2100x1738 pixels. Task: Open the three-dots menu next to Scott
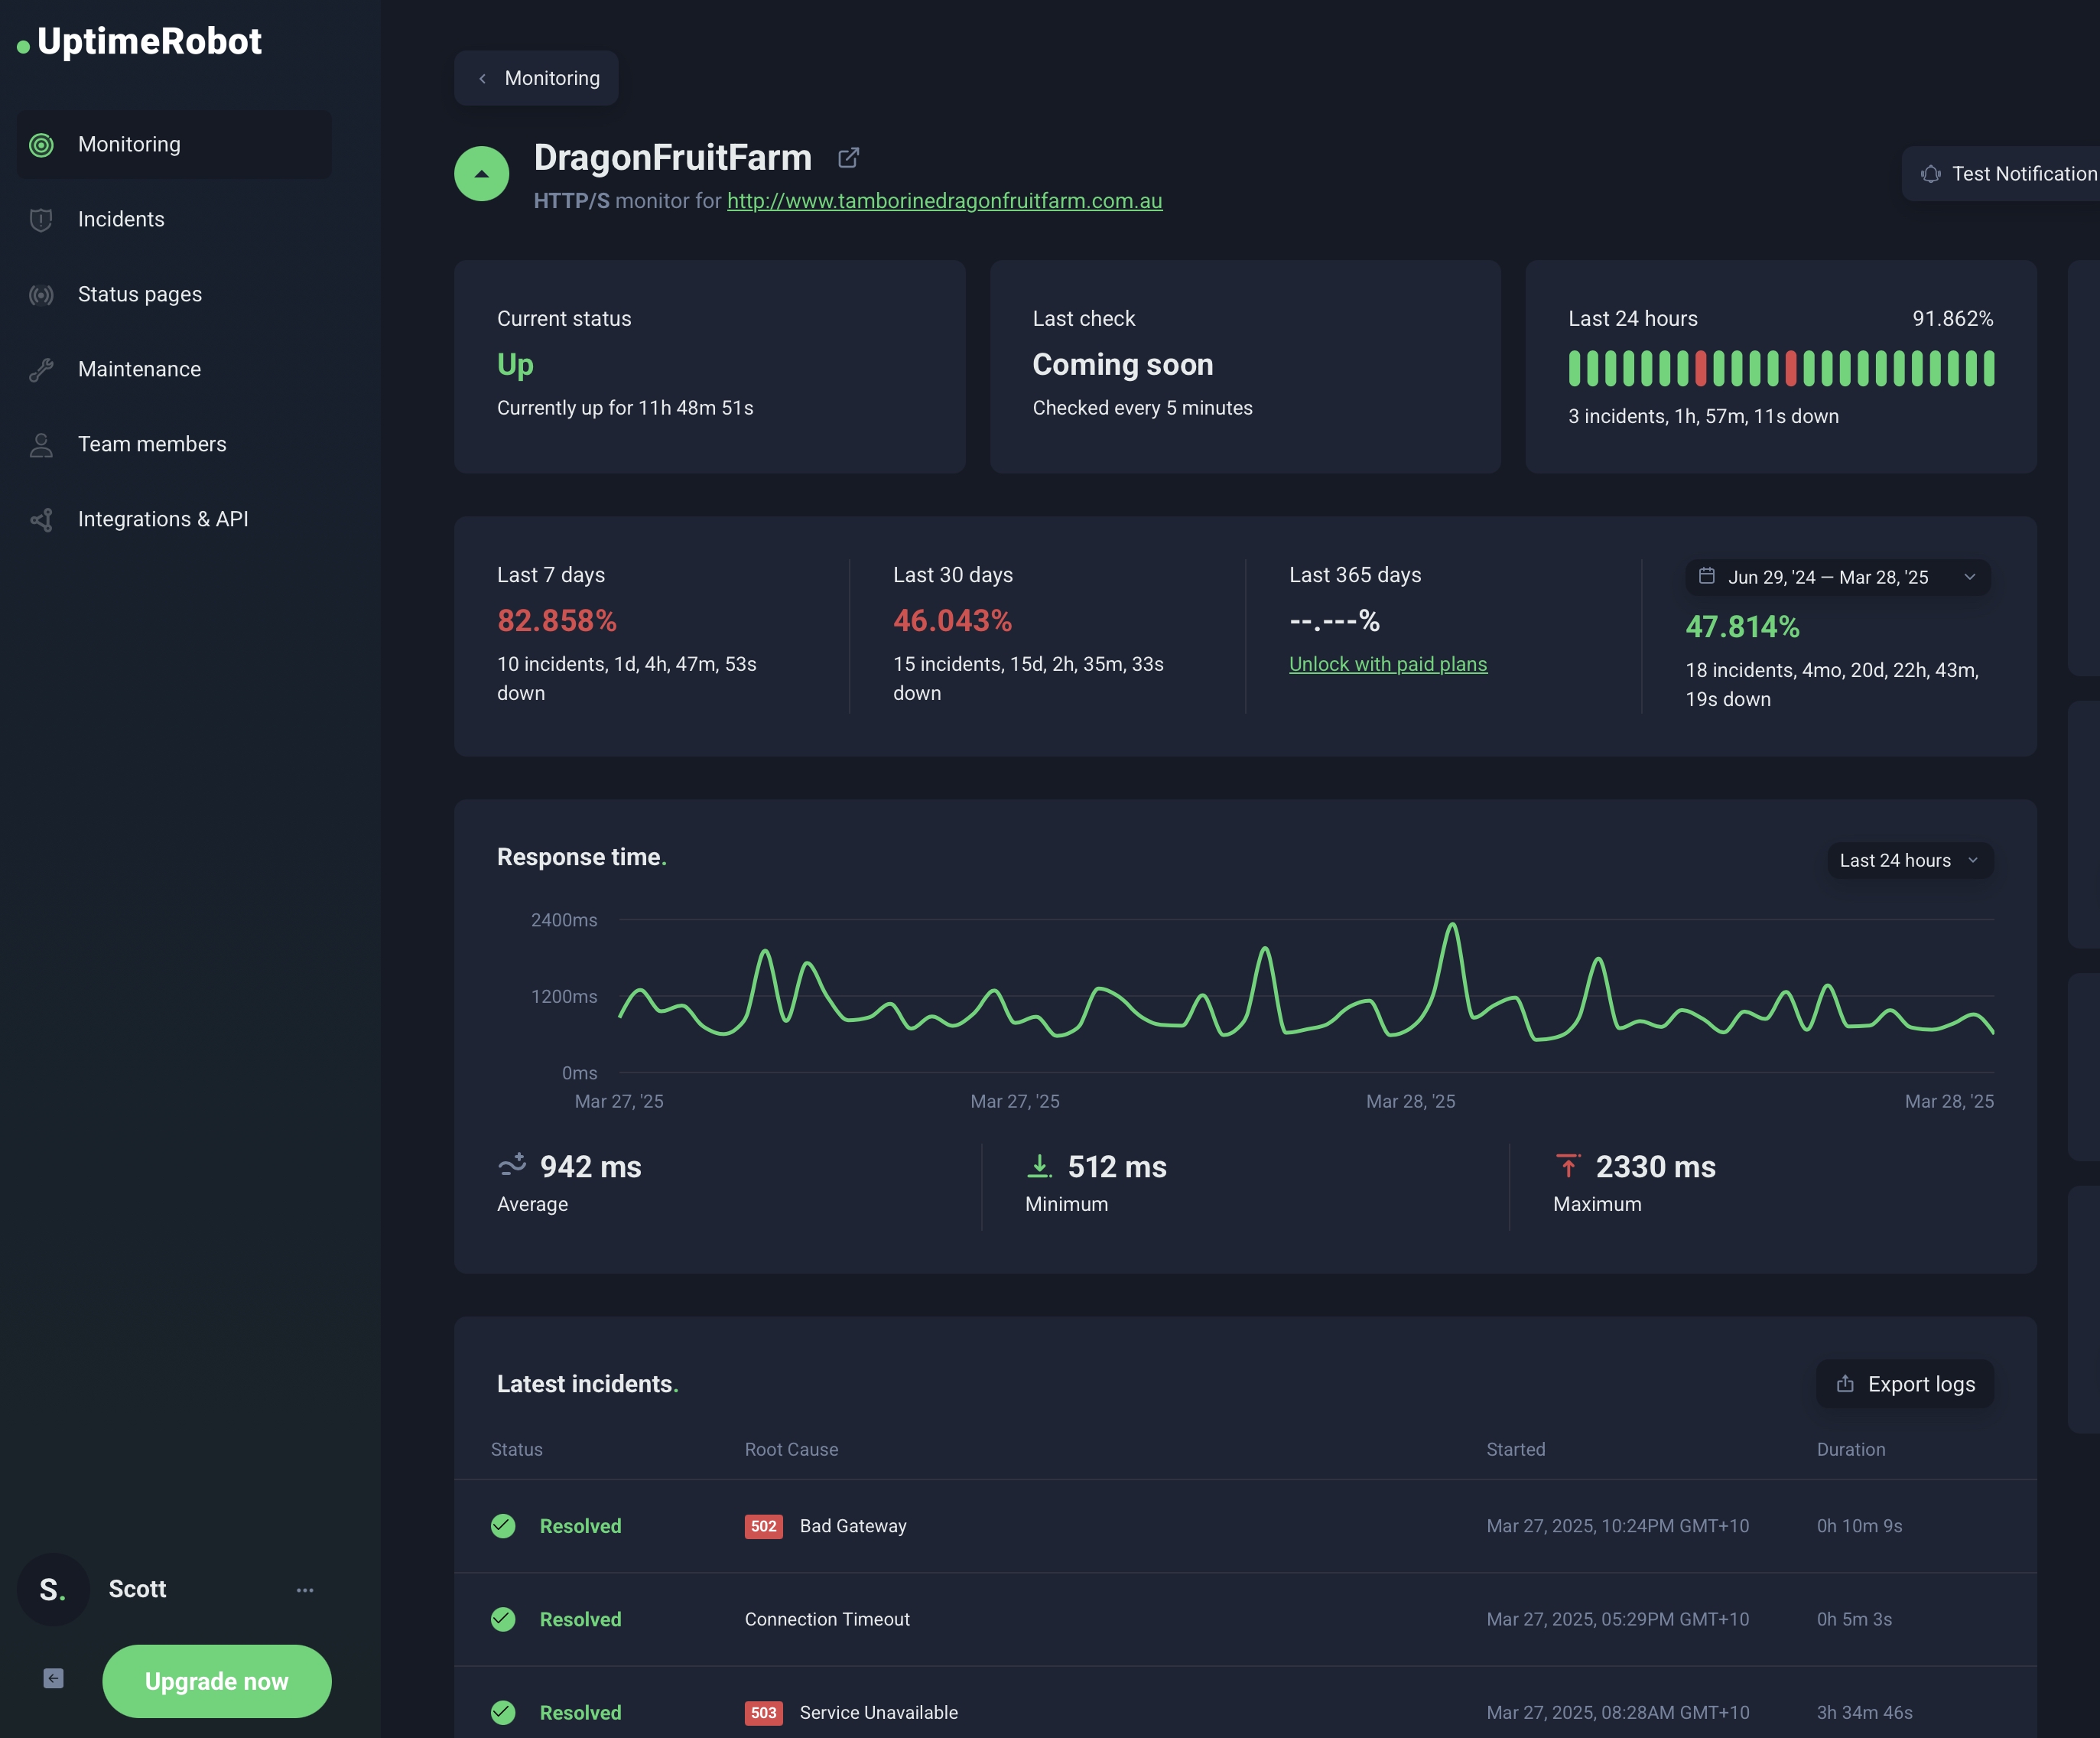(305, 1590)
